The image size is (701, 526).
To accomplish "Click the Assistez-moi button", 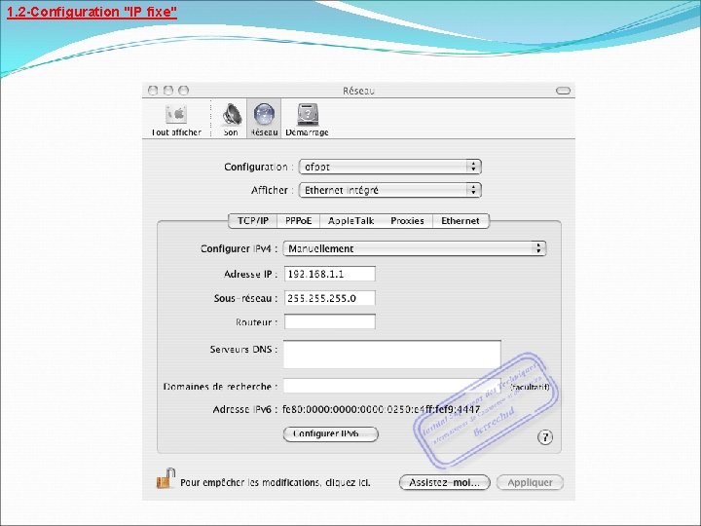I will 444,482.
